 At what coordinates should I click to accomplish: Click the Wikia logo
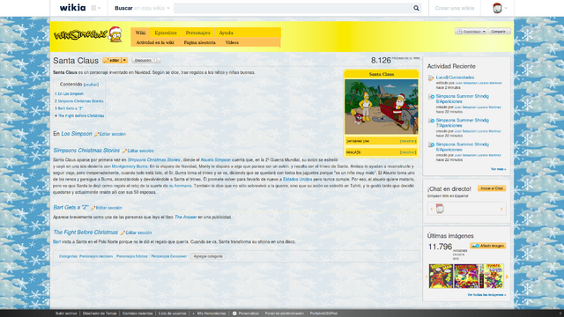[72, 8]
